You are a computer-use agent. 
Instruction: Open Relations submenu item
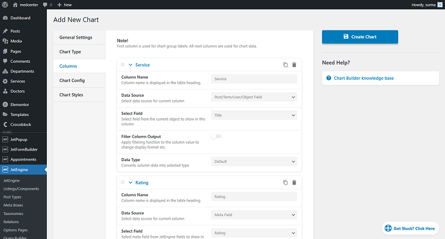(x=11, y=221)
